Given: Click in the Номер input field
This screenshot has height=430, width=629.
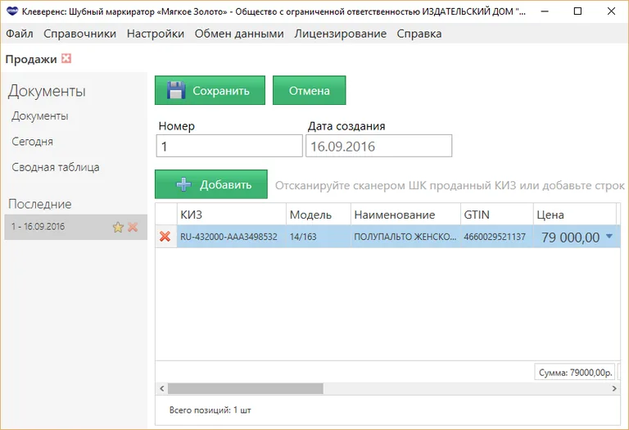Looking at the screenshot, I should (229, 147).
